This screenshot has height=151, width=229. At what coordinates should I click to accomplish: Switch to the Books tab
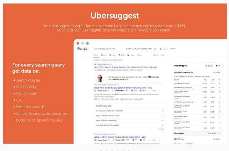122,55
